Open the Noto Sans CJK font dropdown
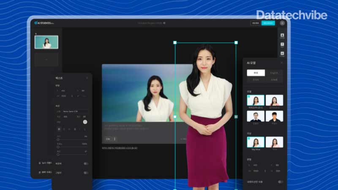This screenshot has width=338, height=190. (75, 111)
